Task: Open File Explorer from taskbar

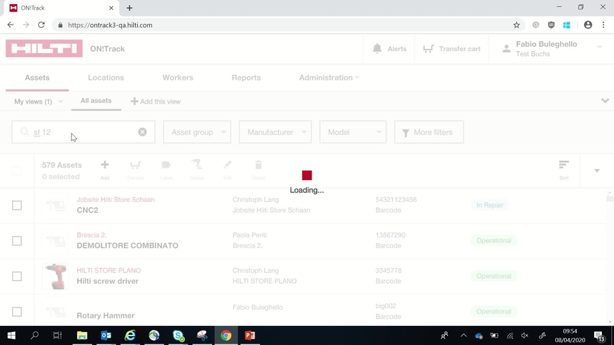Action: [82, 335]
